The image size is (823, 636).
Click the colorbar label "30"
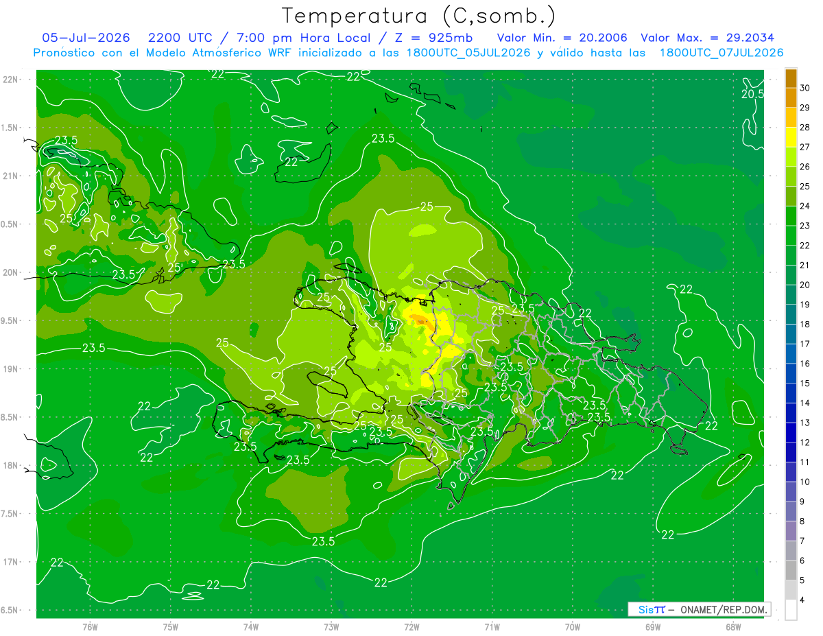tap(805, 88)
